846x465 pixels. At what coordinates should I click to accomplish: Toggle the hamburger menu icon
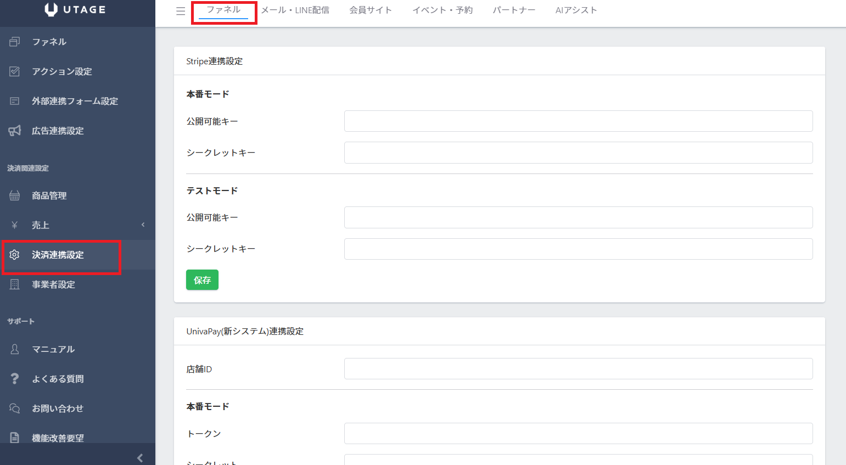[181, 11]
